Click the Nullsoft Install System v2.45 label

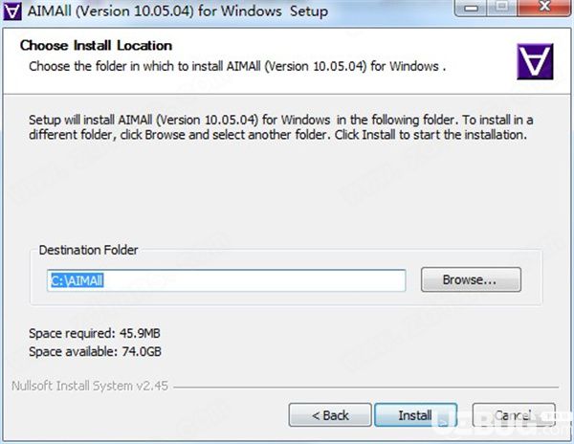tap(90, 386)
